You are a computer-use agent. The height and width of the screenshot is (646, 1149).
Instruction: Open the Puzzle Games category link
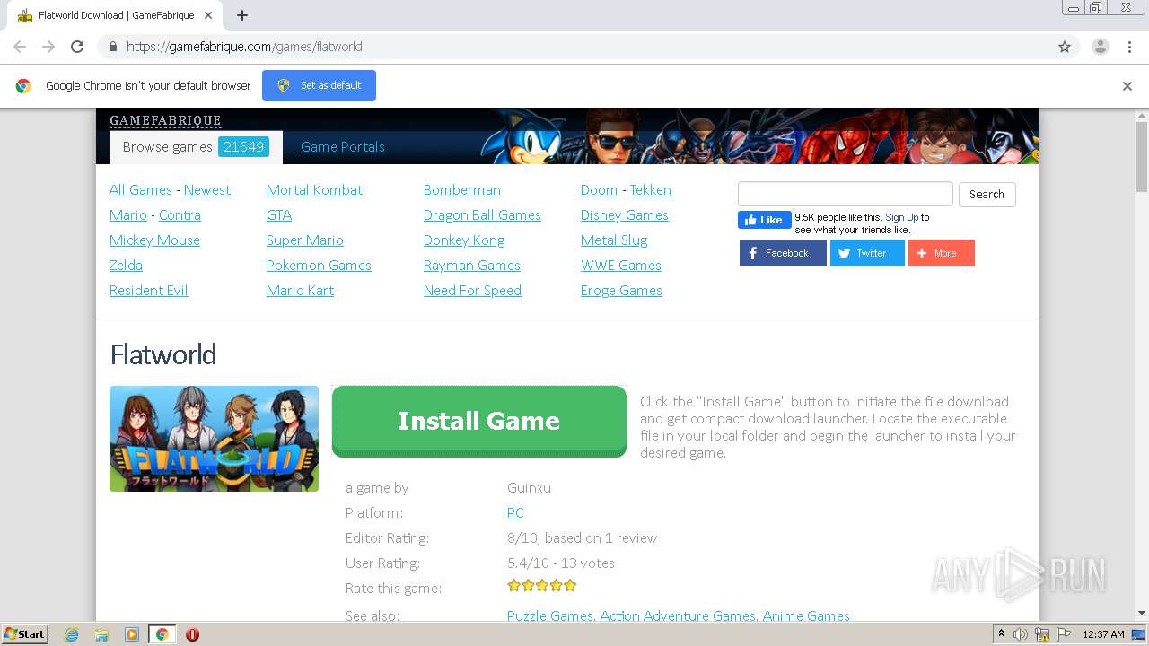(x=549, y=616)
